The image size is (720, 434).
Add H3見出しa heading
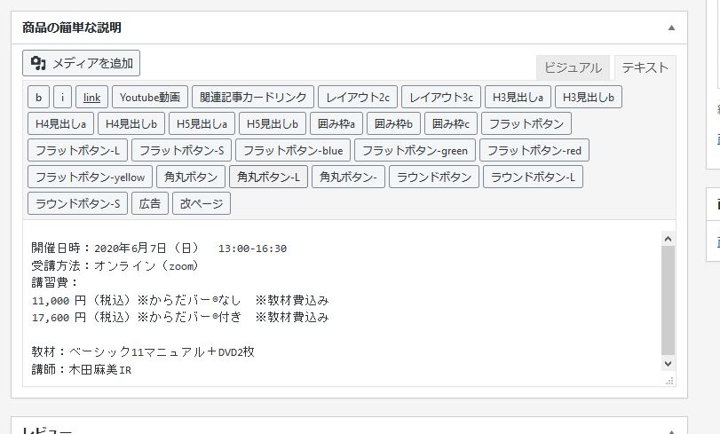(x=518, y=98)
